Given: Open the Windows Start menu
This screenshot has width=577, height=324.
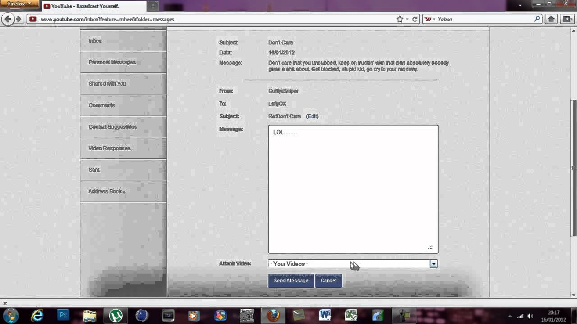Looking at the screenshot, I should click(x=11, y=315).
